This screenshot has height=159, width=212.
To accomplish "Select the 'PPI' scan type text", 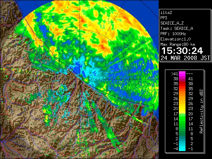I will (x=164, y=18).
